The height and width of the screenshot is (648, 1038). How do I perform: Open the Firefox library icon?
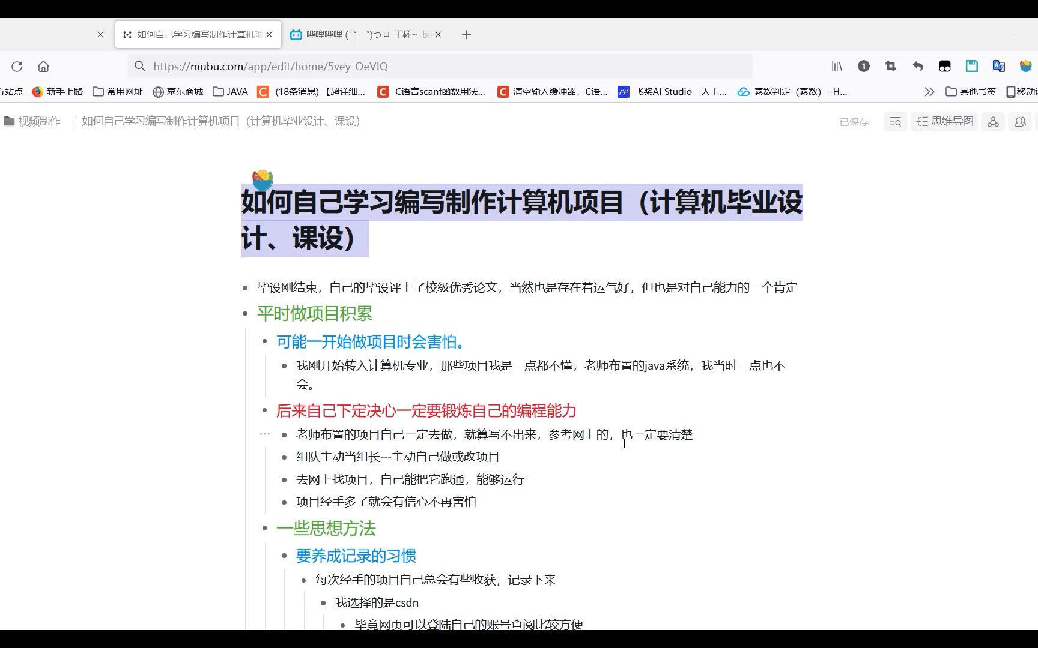[x=837, y=67]
